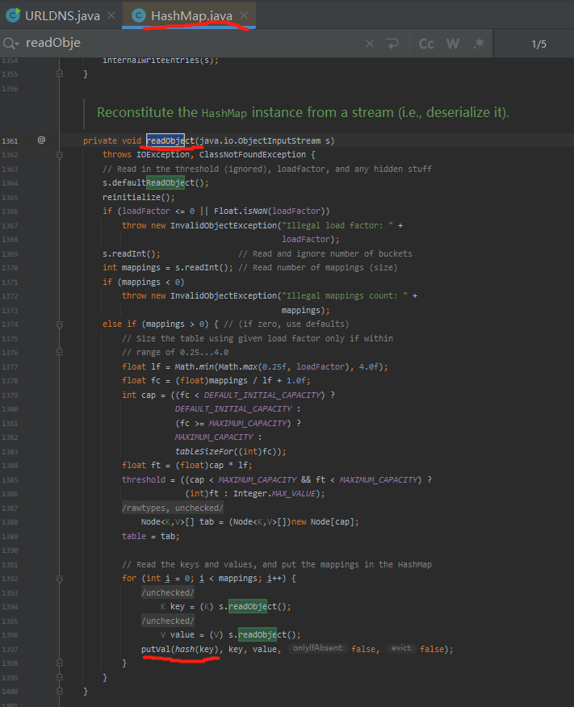This screenshot has width=574, height=707.
Task: Click the reinitialize() call
Action: click(x=138, y=197)
